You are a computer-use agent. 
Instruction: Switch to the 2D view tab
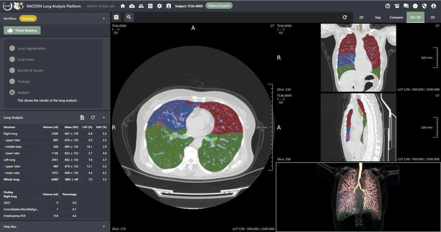361,17
